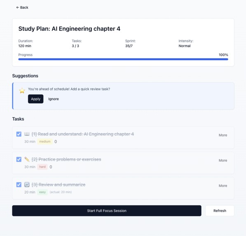
Task: Open More for Practice problems task
Action: (223, 160)
